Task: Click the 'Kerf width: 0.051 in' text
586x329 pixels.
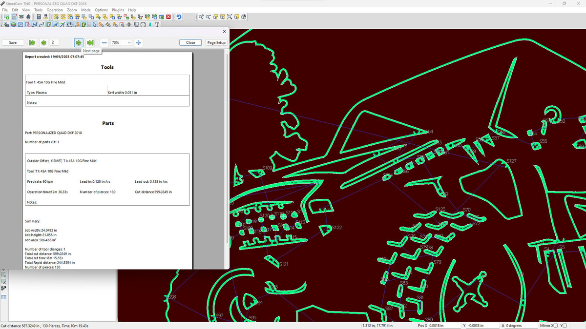Action: (x=122, y=92)
